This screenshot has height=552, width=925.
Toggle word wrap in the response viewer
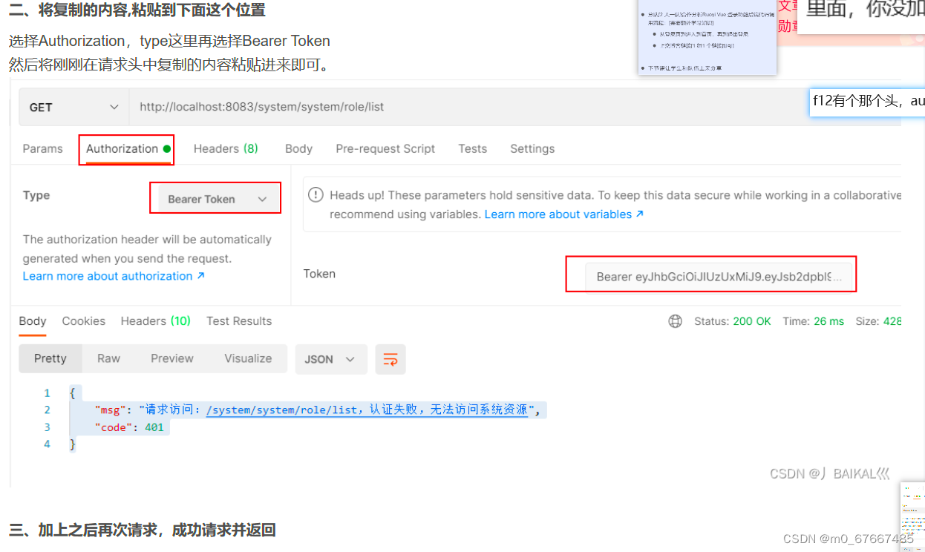(x=390, y=358)
